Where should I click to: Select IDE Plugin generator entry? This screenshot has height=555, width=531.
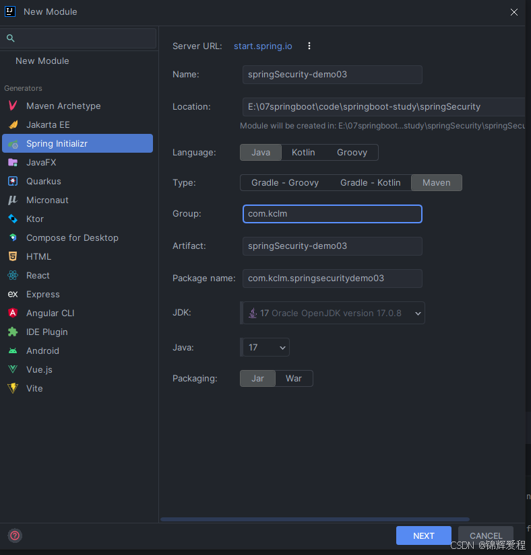[77, 332]
